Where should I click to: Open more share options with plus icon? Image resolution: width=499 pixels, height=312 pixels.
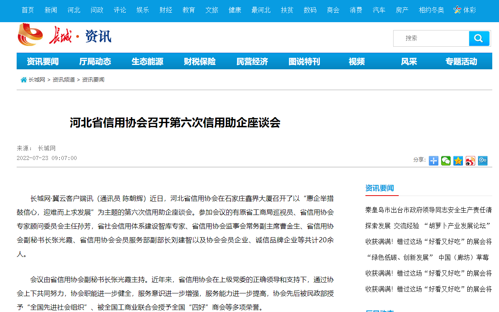434,160
